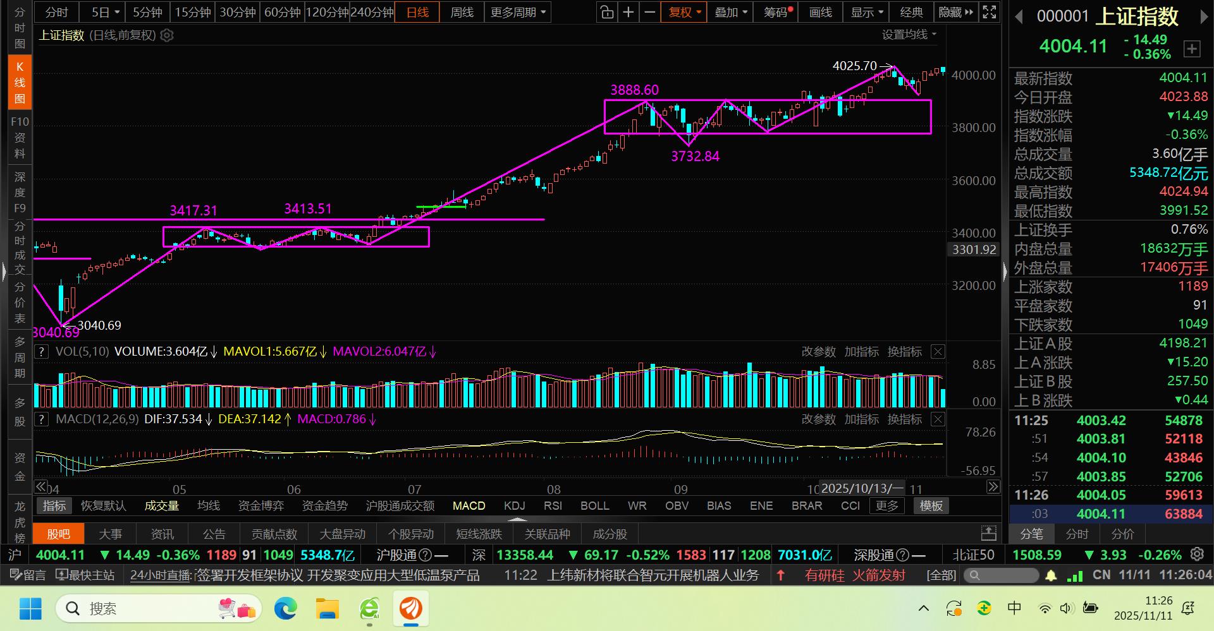Toggle the 指标 indicator button
Screen dimensions: 1214x631
click(x=54, y=506)
